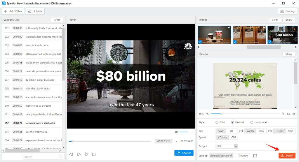Open the Settings panel
The height and width of the screenshot is (162, 299).
click(288, 11)
